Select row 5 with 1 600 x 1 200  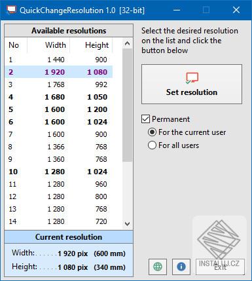point(58,109)
